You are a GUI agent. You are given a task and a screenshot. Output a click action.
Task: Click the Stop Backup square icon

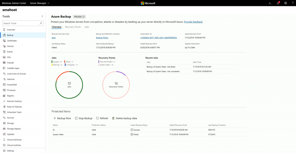76,118
